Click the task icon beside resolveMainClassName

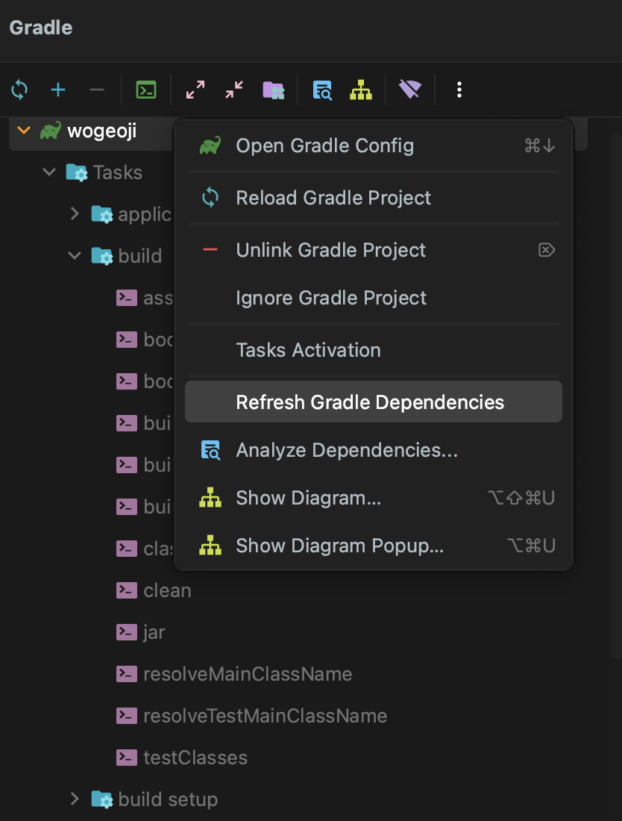[127, 674]
